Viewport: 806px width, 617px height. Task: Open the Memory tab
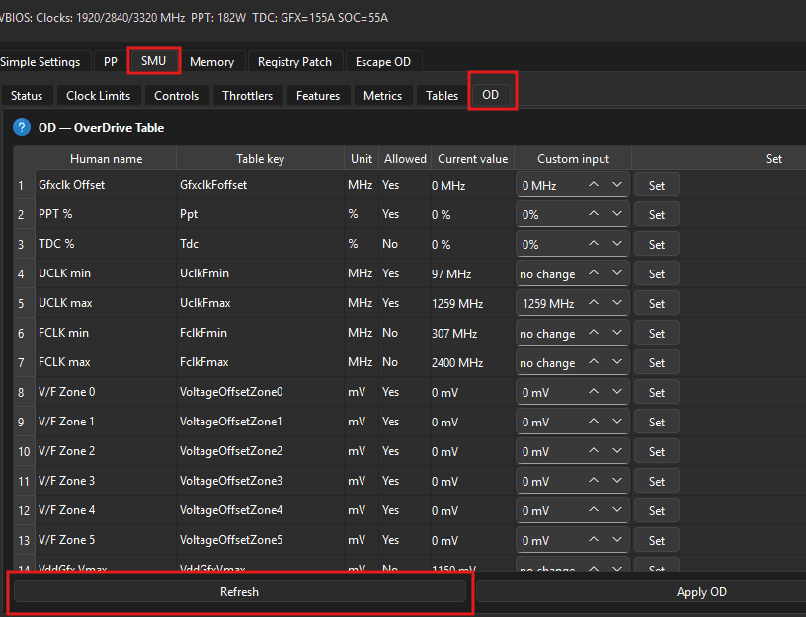[211, 62]
